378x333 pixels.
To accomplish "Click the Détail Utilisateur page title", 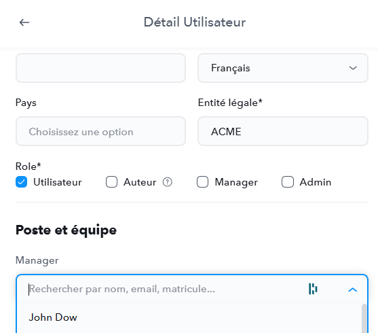I will [x=195, y=22].
